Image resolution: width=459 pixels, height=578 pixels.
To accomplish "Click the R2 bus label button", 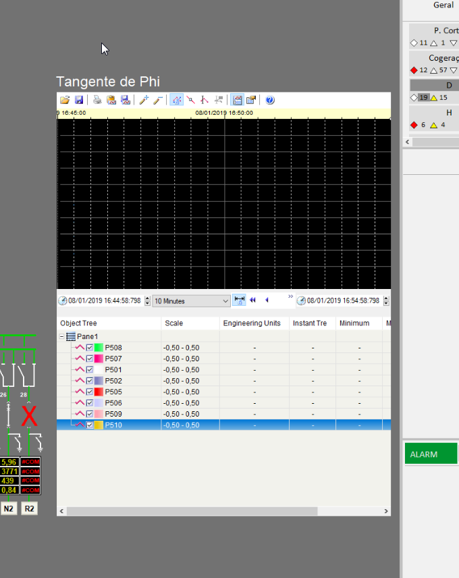I will click(x=29, y=508).
